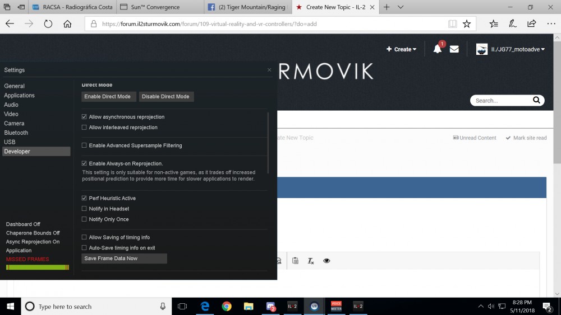Select Camera settings category
The height and width of the screenshot is (315, 561).
point(15,123)
